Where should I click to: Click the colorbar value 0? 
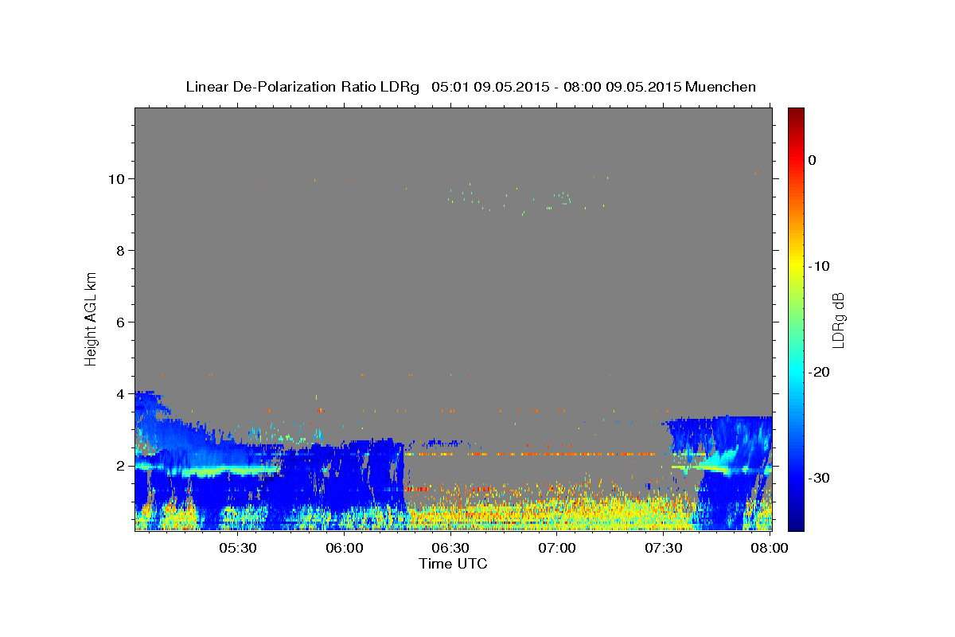pos(812,160)
